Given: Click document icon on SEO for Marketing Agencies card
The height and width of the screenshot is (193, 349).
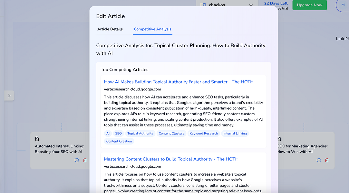Looking at the screenshot, I should 279,139.
